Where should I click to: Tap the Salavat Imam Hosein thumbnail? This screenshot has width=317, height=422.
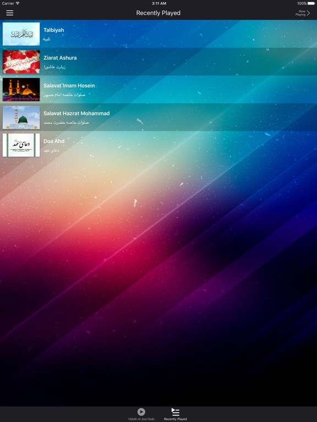pyautogui.click(x=21, y=90)
